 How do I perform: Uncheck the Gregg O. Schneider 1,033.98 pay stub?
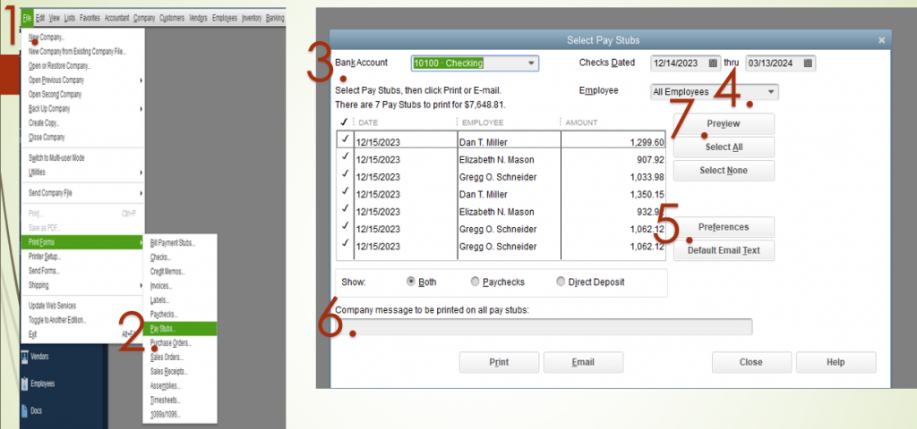345,174
